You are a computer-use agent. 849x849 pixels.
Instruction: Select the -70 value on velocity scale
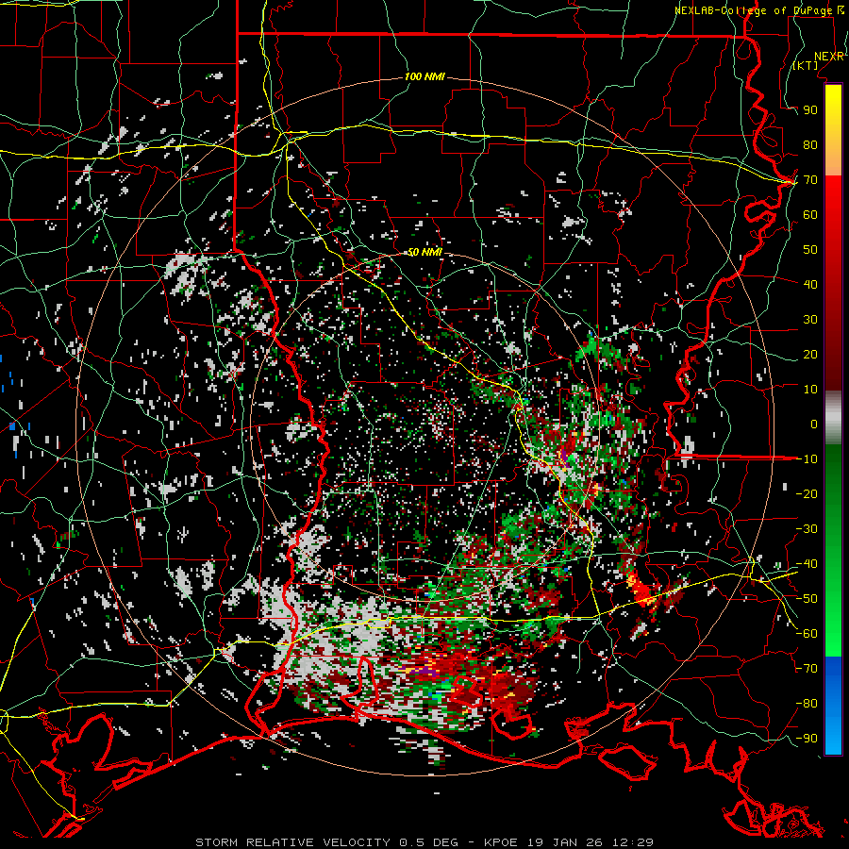tap(807, 669)
